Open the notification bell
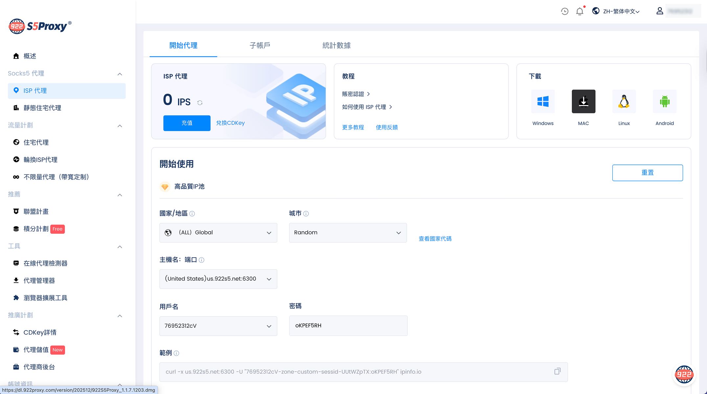Image resolution: width=707 pixels, height=394 pixels. 580,11
